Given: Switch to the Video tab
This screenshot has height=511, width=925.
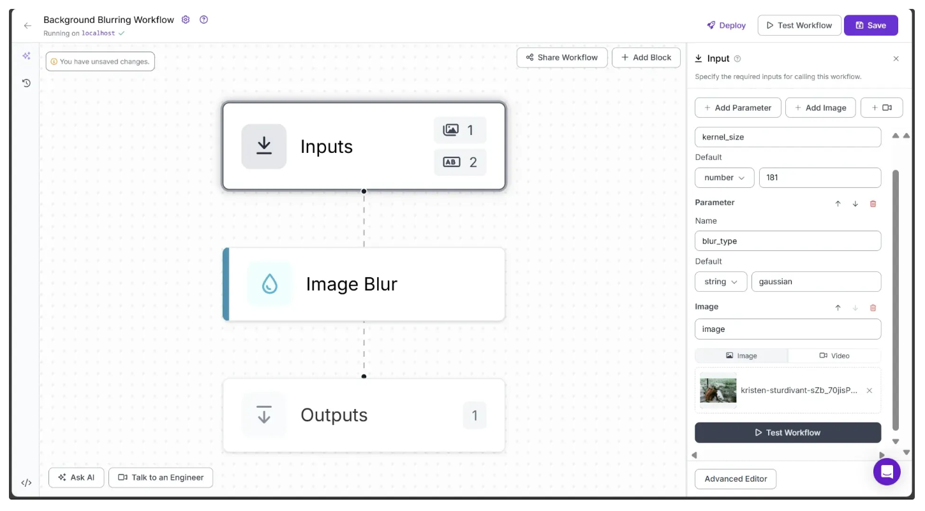Looking at the screenshot, I should point(834,356).
